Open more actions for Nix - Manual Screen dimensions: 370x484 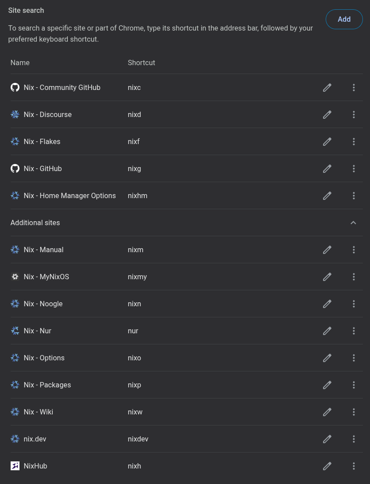coord(354,250)
